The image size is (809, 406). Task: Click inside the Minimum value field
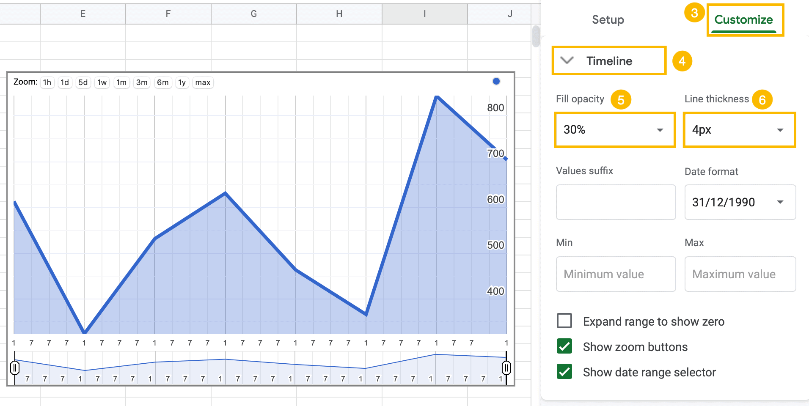pos(615,274)
